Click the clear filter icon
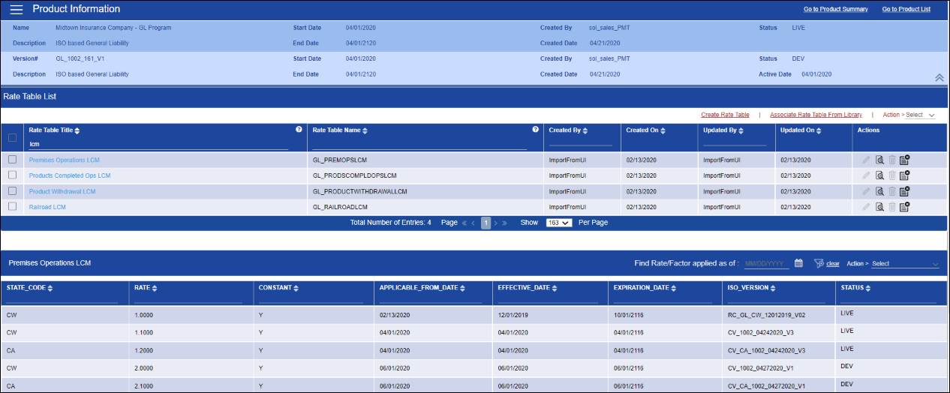Image resolution: width=950 pixels, height=393 pixels. (x=819, y=263)
